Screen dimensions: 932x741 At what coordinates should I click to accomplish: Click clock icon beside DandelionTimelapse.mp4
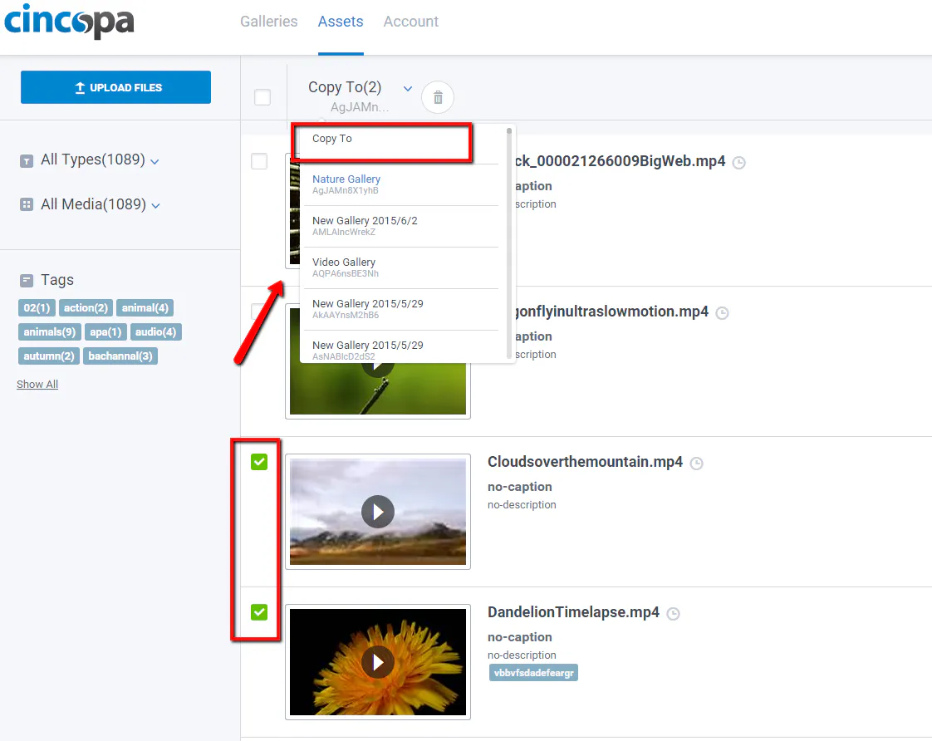(673, 614)
